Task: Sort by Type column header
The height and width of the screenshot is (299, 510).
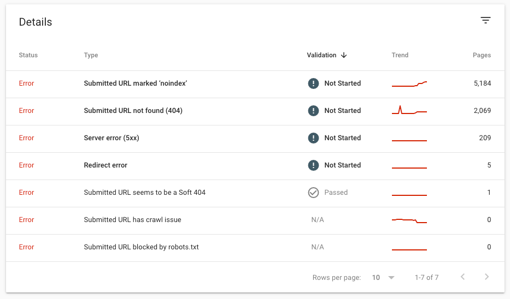Action: [x=91, y=55]
